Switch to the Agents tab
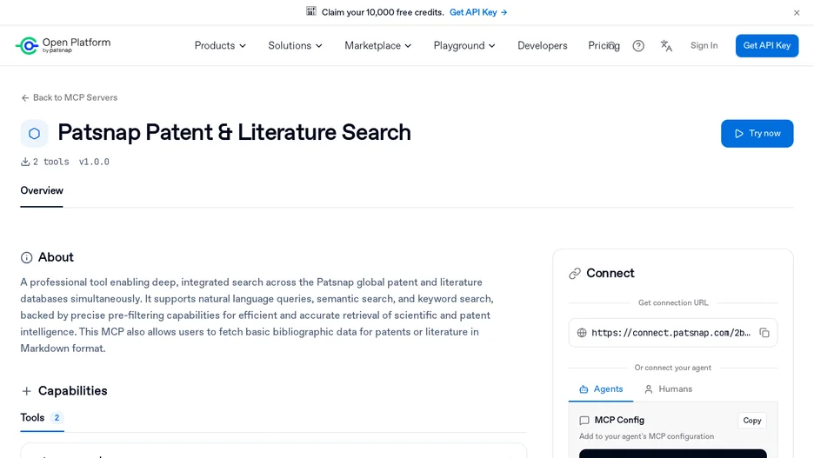Viewport: 814px width, 458px height. [601, 389]
